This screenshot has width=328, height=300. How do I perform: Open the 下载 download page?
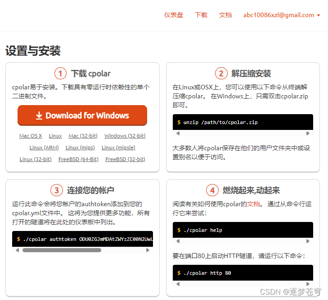pos(202,15)
